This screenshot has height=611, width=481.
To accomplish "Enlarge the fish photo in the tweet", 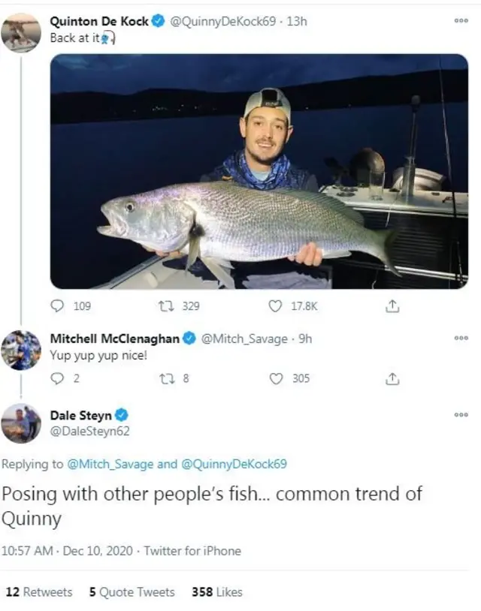I will (259, 171).
